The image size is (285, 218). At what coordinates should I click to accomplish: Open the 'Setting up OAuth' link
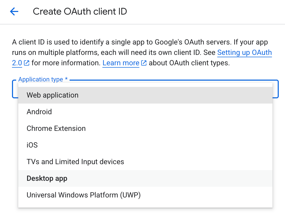[x=244, y=53]
